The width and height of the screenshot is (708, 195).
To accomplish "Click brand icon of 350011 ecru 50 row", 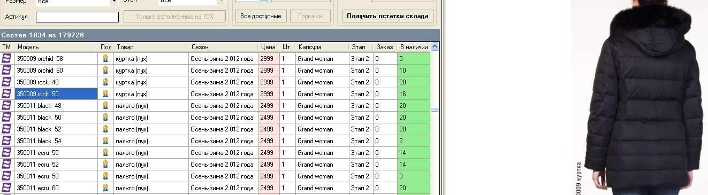I will tap(6, 152).
